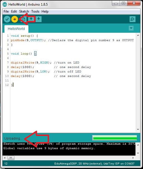This screenshot has height=169, width=143.
Task: Click 'void setup() {' on line 1
Action: pos(24,36)
